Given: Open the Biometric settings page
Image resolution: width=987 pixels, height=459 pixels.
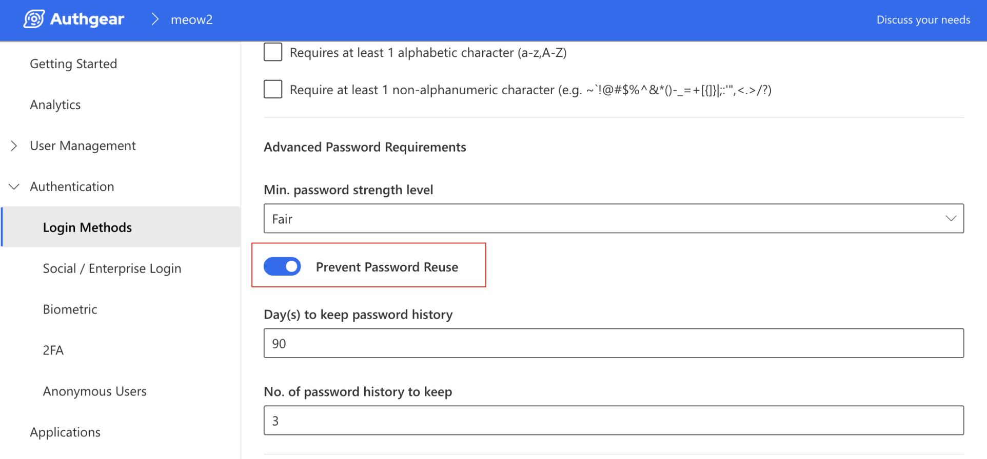Looking at the screenshot, I should click(x=70, y=309).
